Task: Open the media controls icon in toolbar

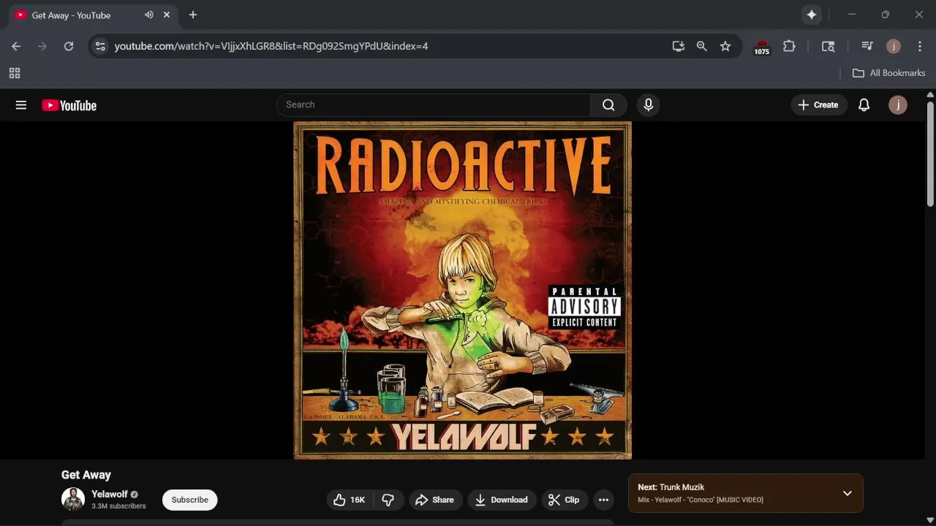Action: (867, 46)
